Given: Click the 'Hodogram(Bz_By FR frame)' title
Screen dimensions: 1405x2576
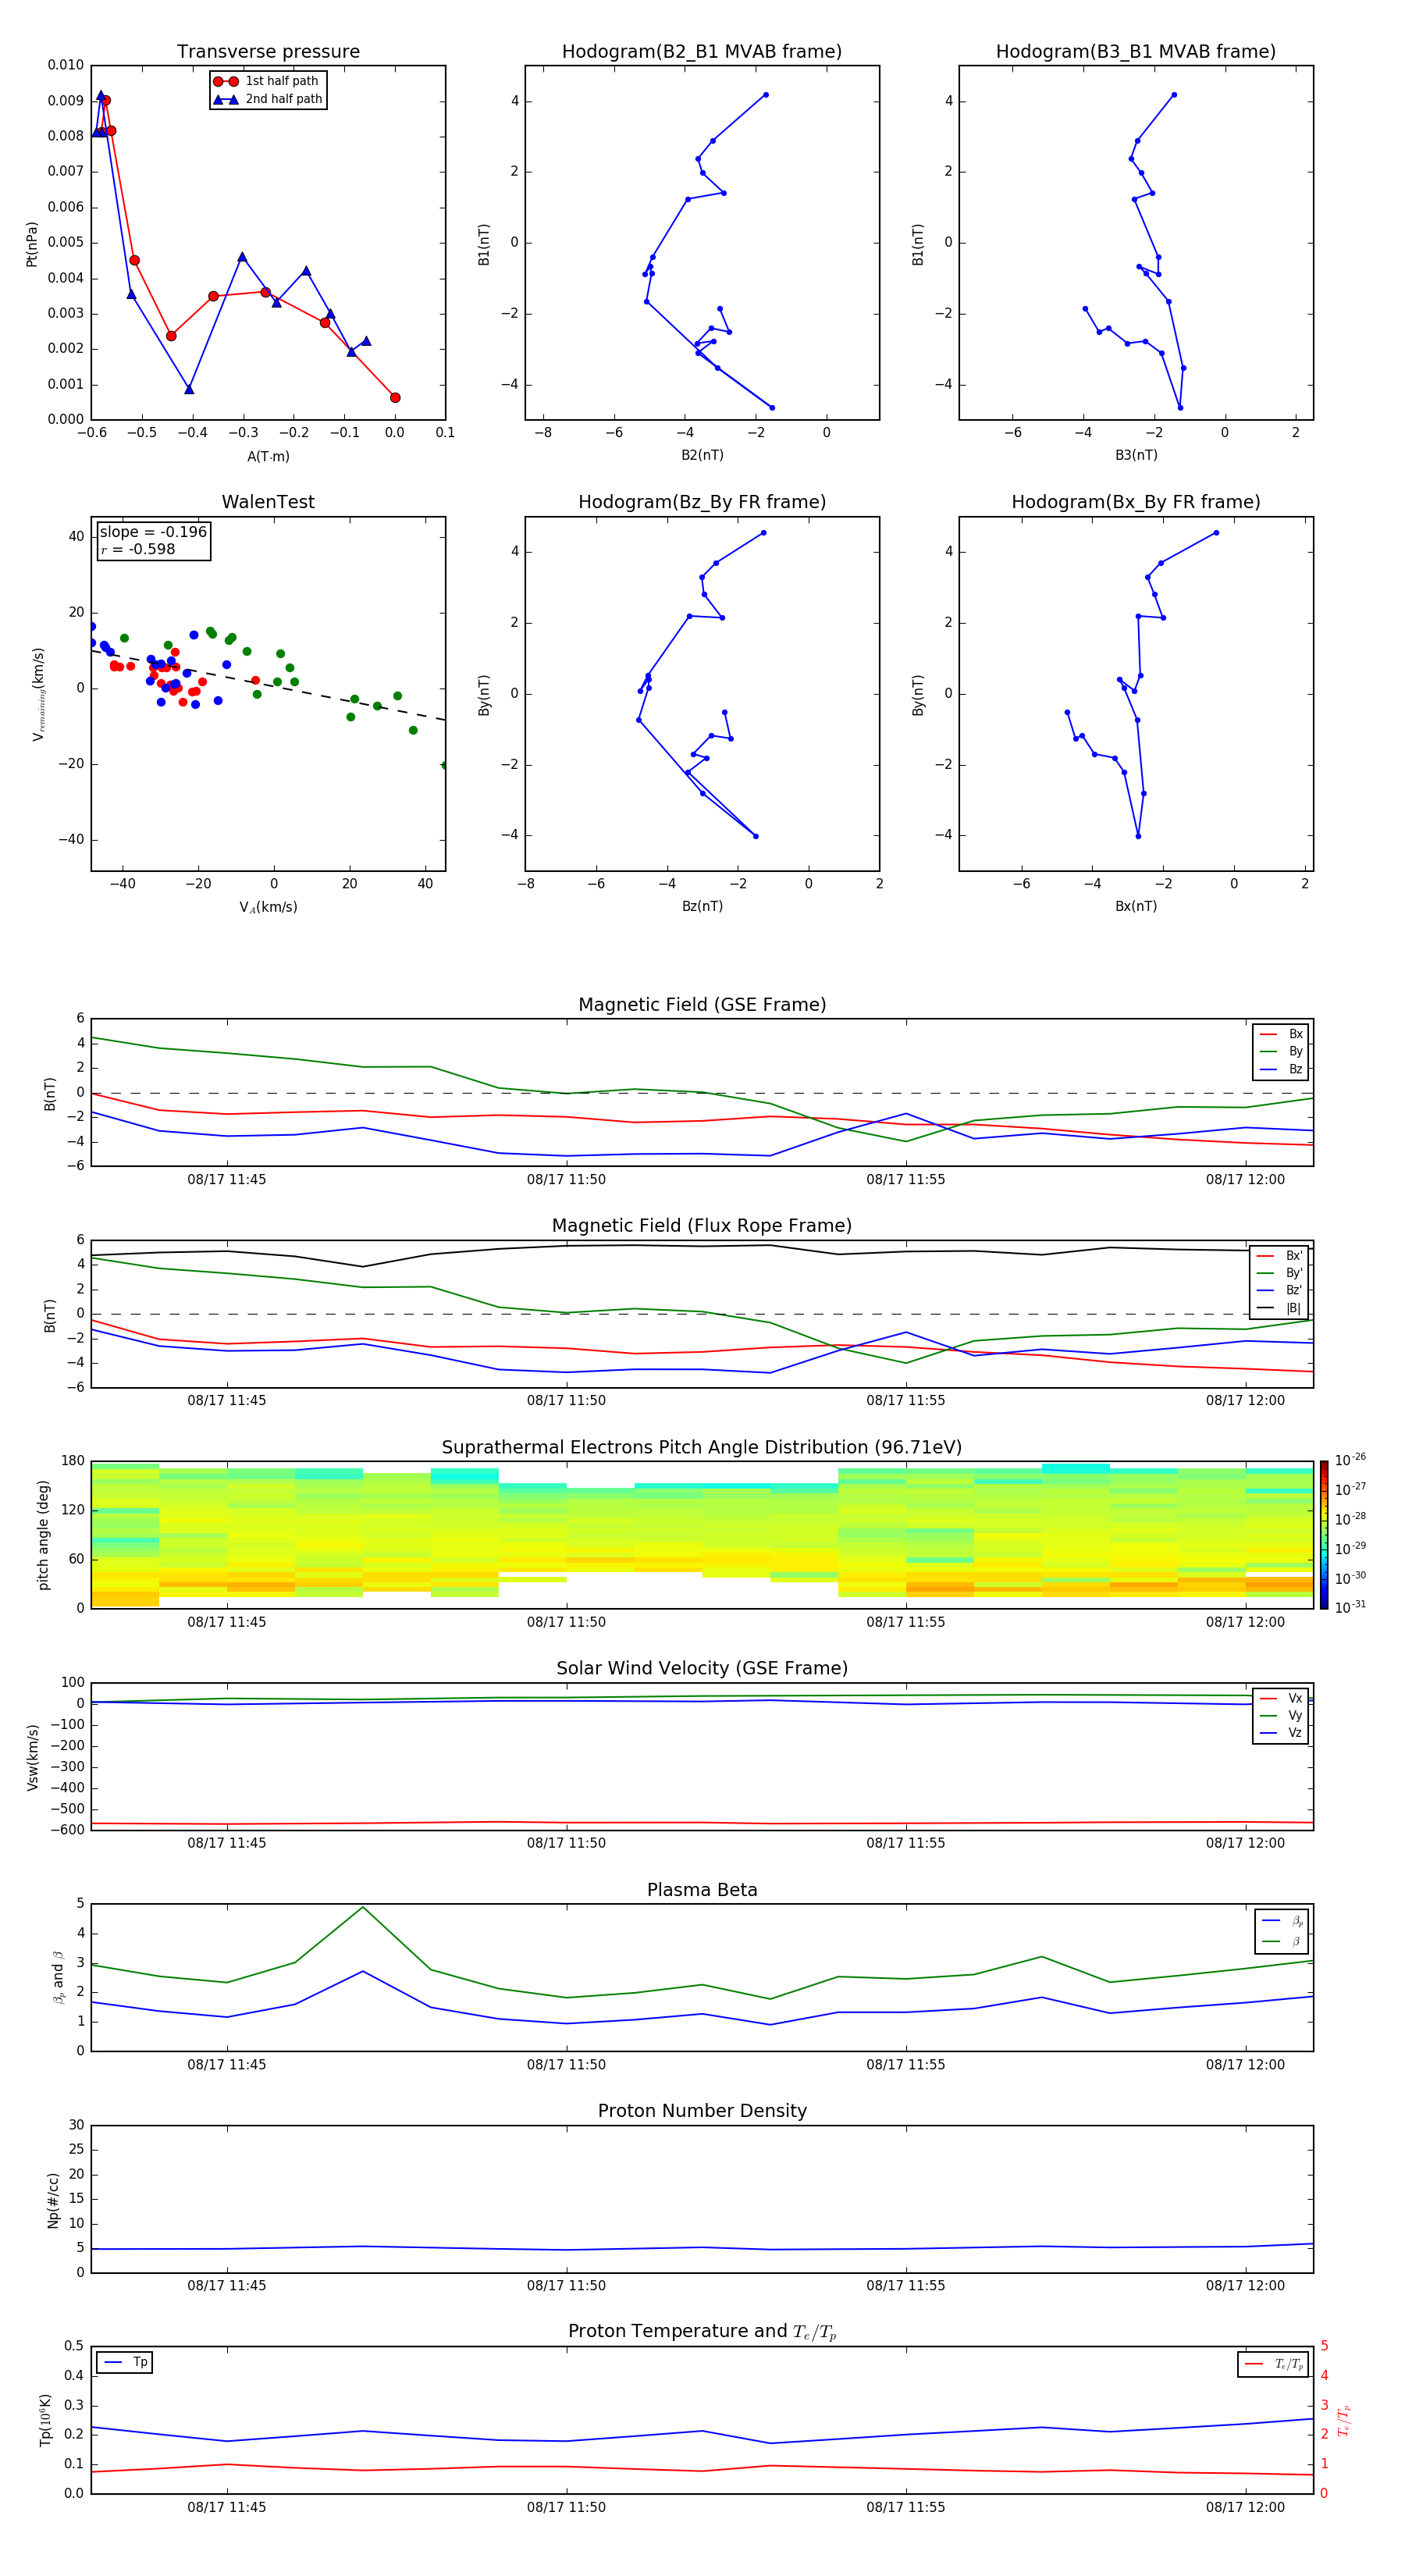Looking at the screenshot, I should 702,502.
